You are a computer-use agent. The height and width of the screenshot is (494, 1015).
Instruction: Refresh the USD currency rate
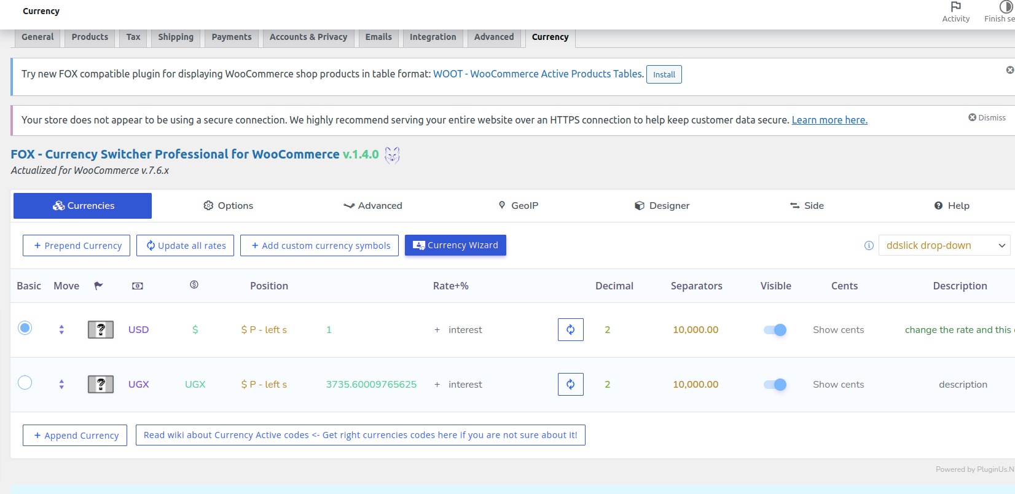(571, 330)
